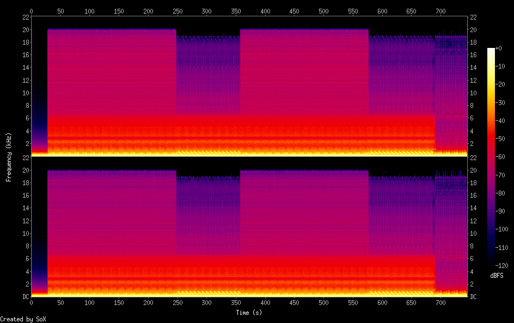514x323 pixels.
Task: Click the "50" tick on the top time axis
Action: click(60, 11)
